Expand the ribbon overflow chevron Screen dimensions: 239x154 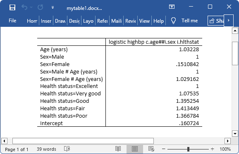tap(229, 20)
